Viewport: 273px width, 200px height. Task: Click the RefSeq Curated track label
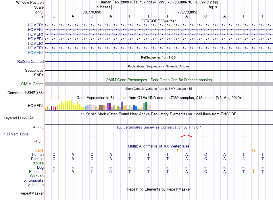[30, 62]
